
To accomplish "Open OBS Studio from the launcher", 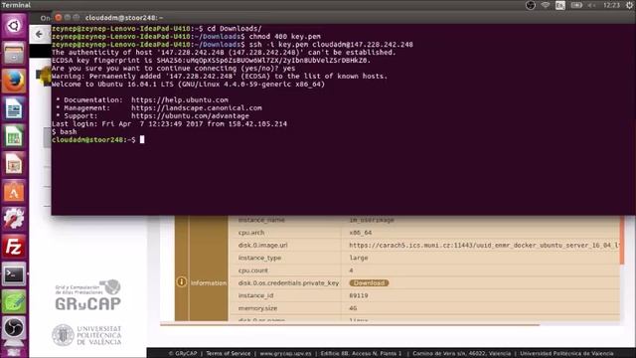I will click(x=14, y=328).
